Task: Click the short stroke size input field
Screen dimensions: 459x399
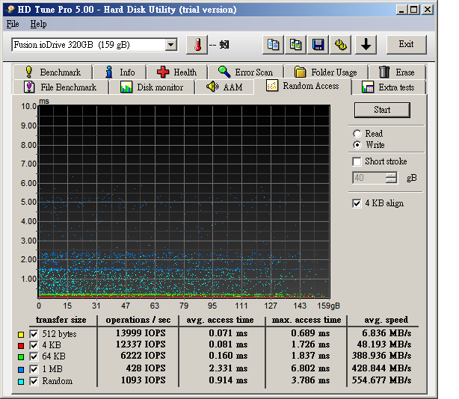Action: pos(369,178)
